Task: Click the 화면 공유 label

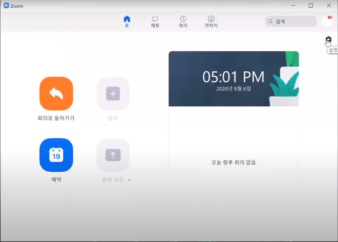Action: click(x=113, y=179)
